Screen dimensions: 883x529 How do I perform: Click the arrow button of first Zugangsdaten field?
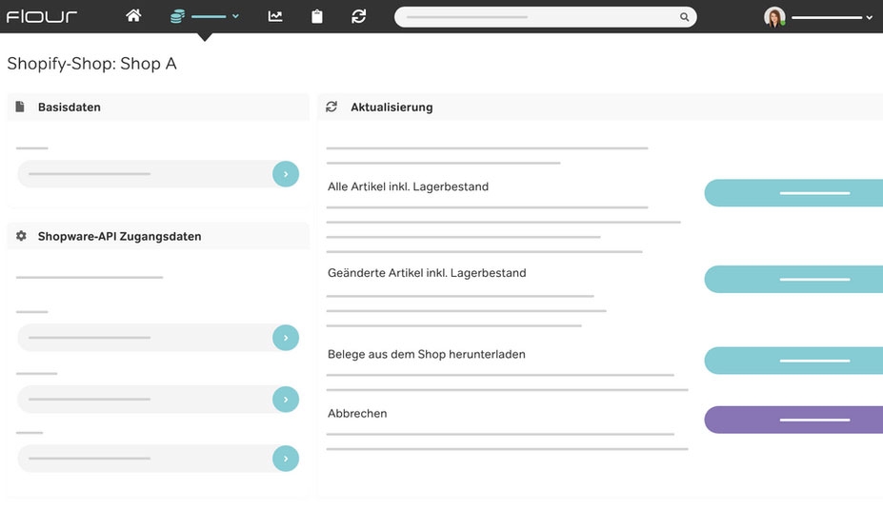(286, 338)
